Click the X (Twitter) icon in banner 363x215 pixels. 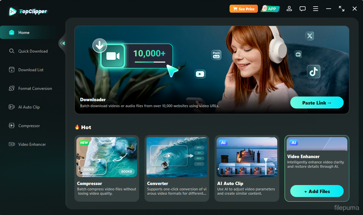click(310, 36)
